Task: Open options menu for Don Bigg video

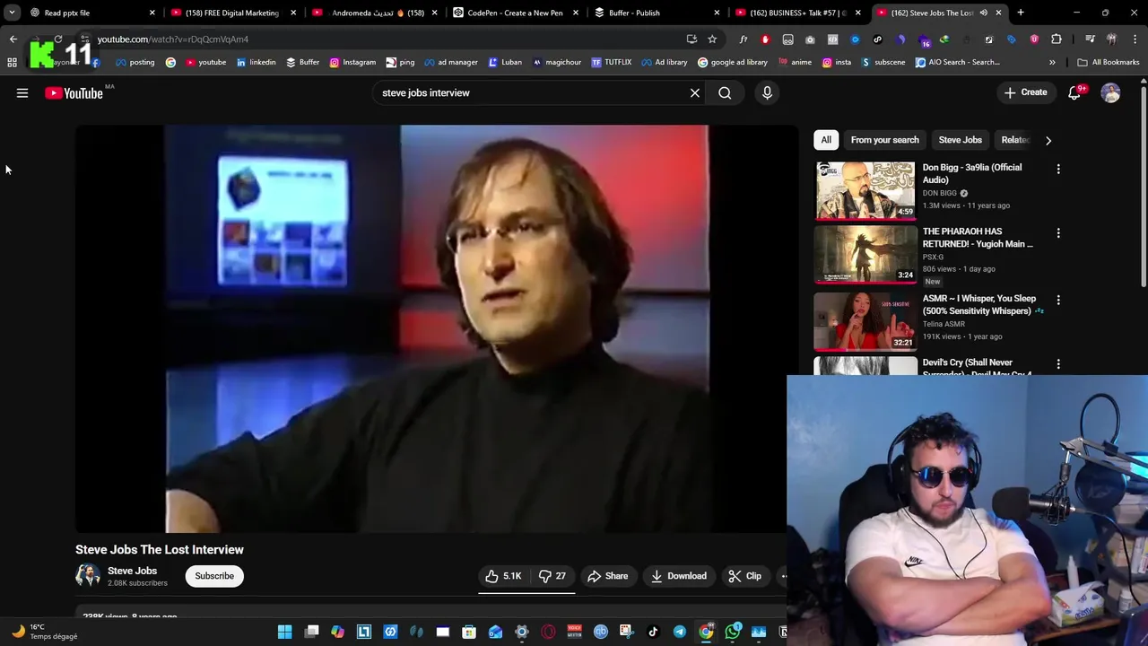Action: tap(1058, 169)
